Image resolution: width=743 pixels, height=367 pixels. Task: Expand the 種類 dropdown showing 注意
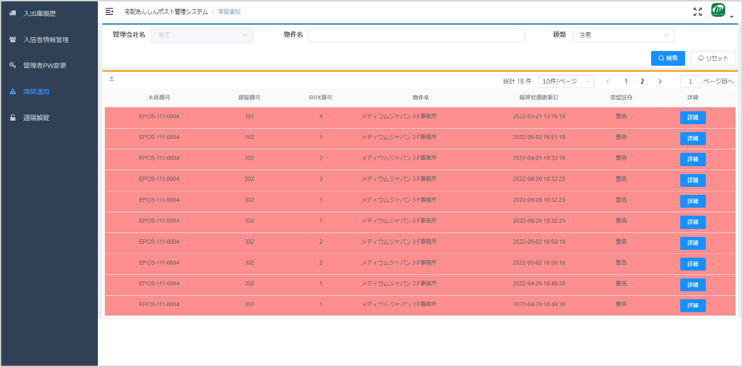(622, 35)
